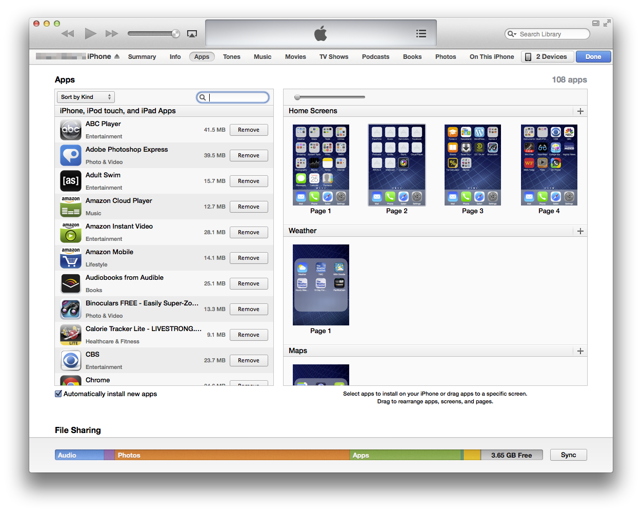Select the Adobe Photoshop Express app icon

(71, 155)
